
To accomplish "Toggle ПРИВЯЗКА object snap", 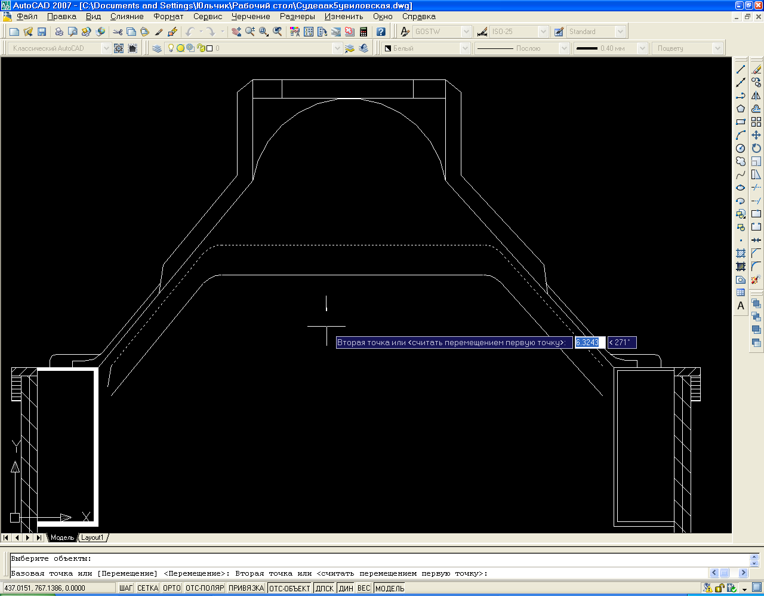I will [x=246, y=588].
